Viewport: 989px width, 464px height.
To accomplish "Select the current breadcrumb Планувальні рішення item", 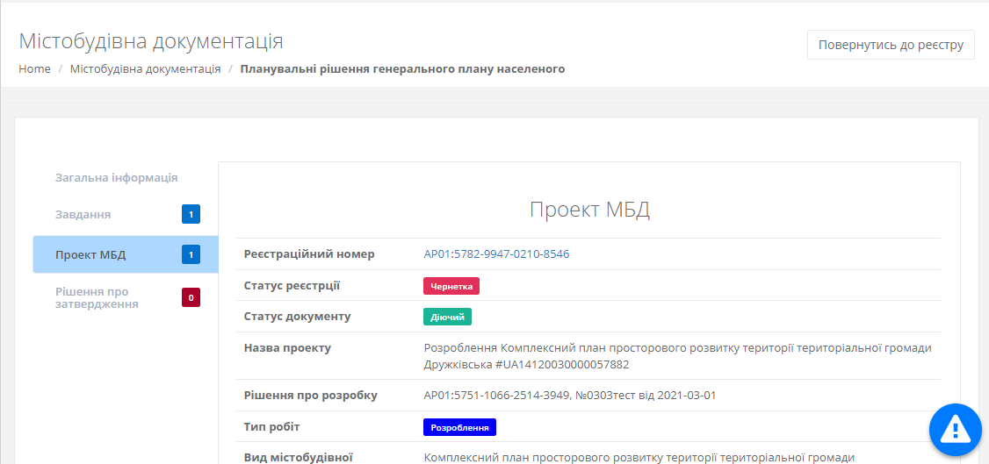I will point(402,69).
